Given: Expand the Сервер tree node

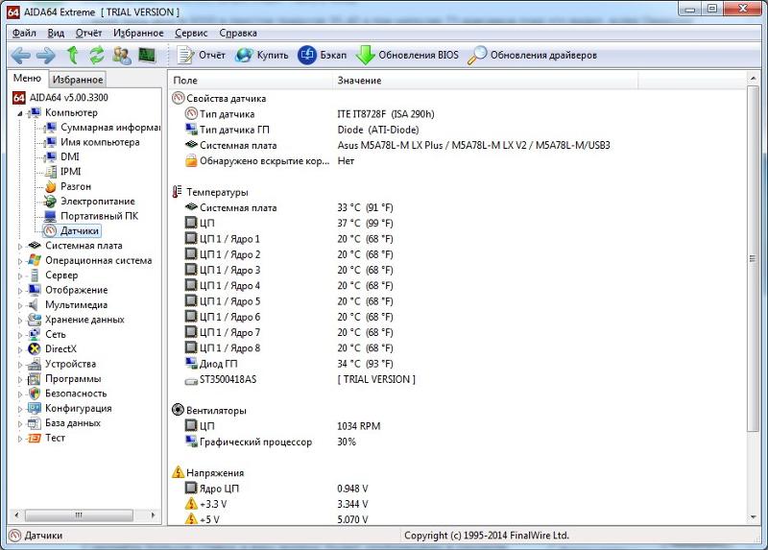Looking at the screenshot, I should 20,275.
